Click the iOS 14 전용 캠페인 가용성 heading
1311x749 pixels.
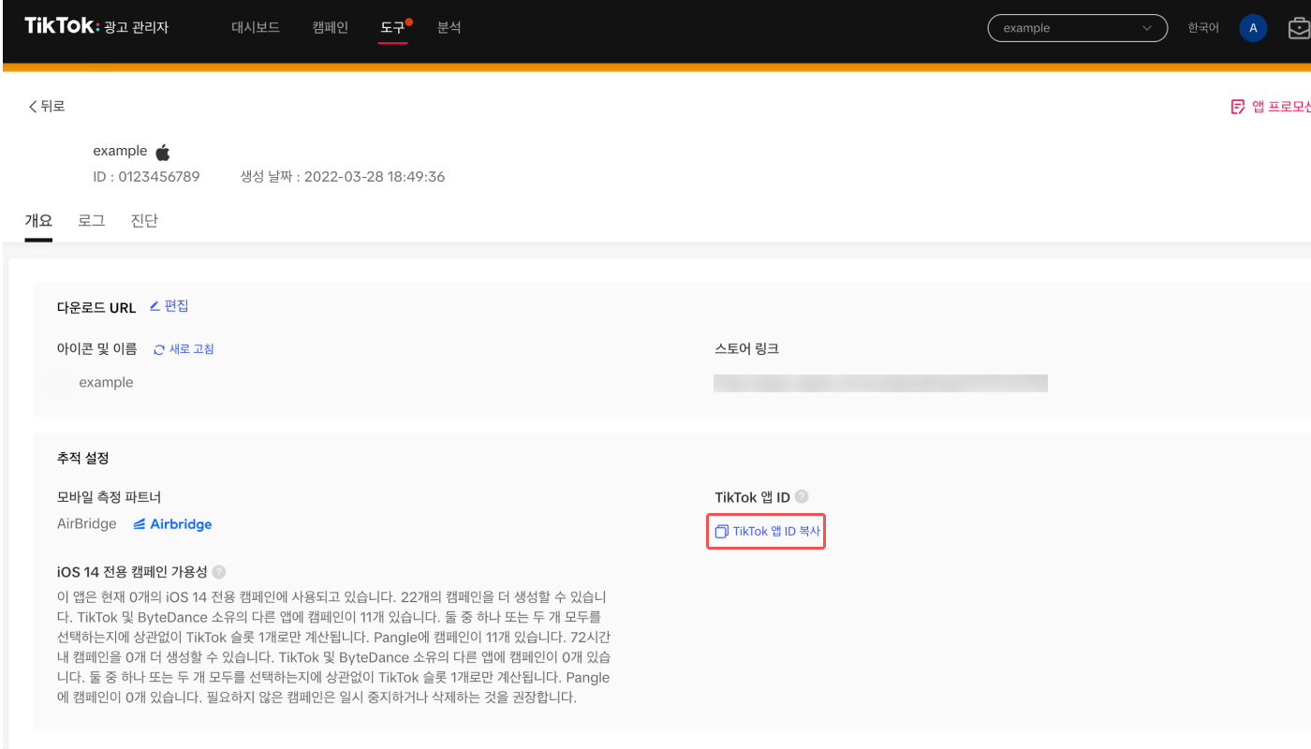[x=132, y=572]
